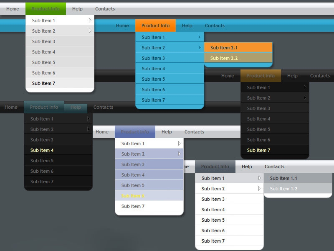Viewport: 334px width, 251px height.
Task: Click Home in the dark teal menu bar
Action: click(11, 107)
